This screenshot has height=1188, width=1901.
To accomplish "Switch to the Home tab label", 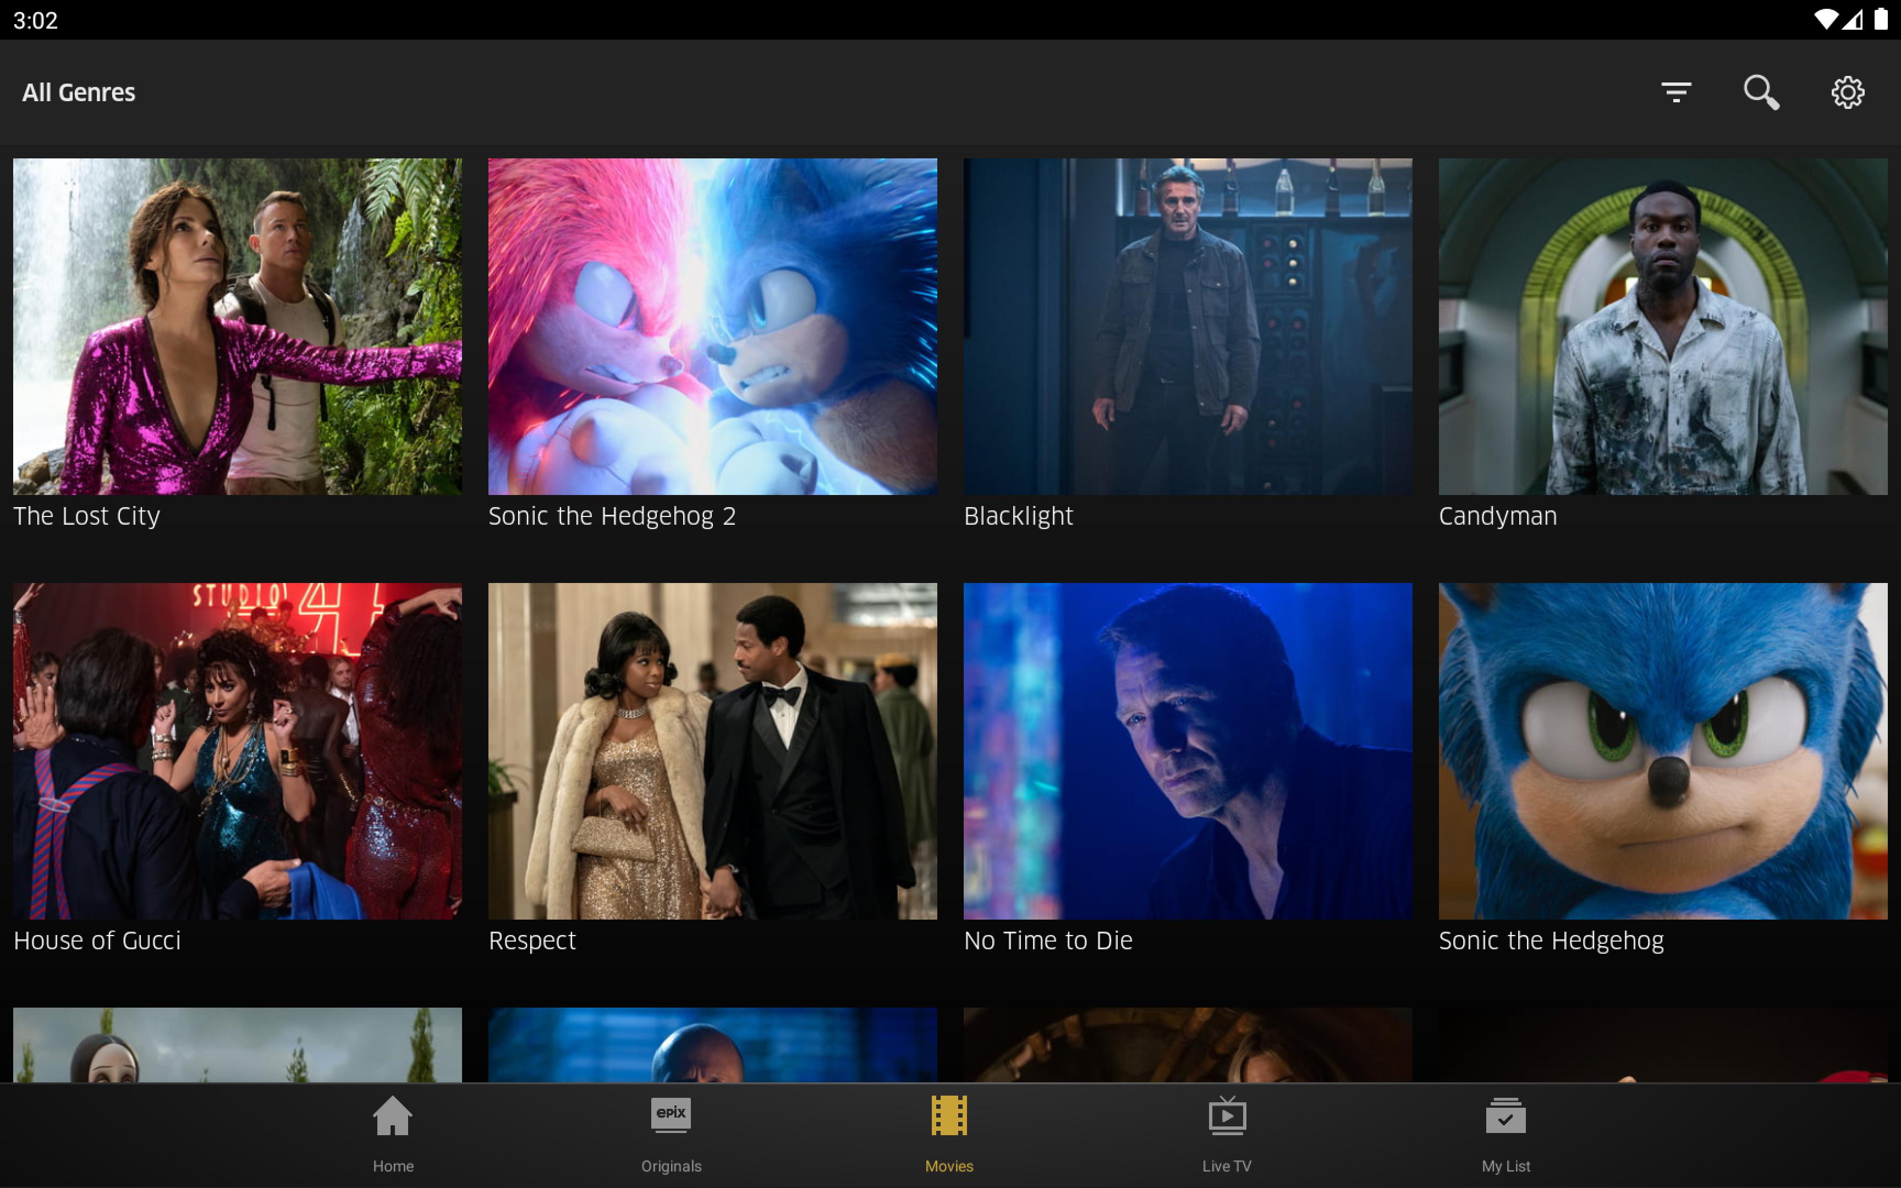I will [x=393, y=1166].
